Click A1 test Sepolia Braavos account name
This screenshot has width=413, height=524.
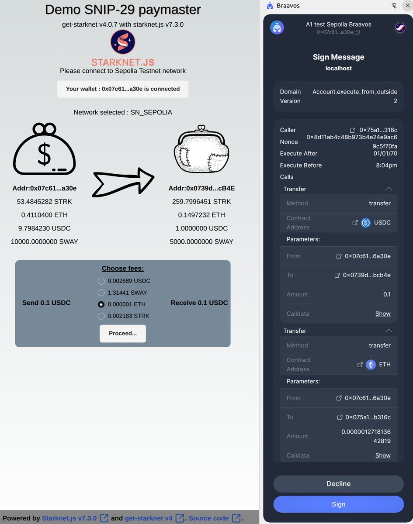pyautogui.click(x=339, y=24)
